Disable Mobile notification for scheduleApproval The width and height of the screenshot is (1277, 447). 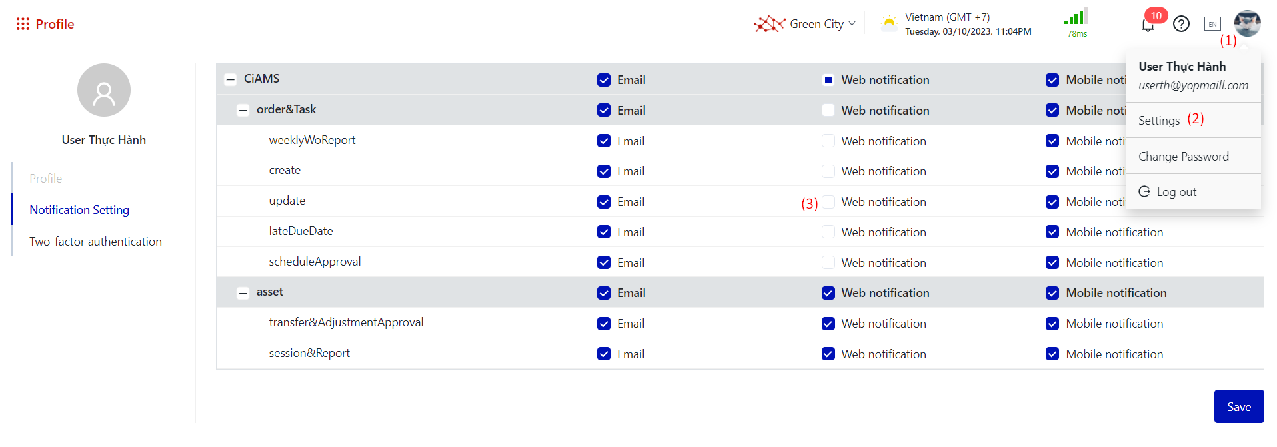pyautogui.click(x=1052, y=263)
